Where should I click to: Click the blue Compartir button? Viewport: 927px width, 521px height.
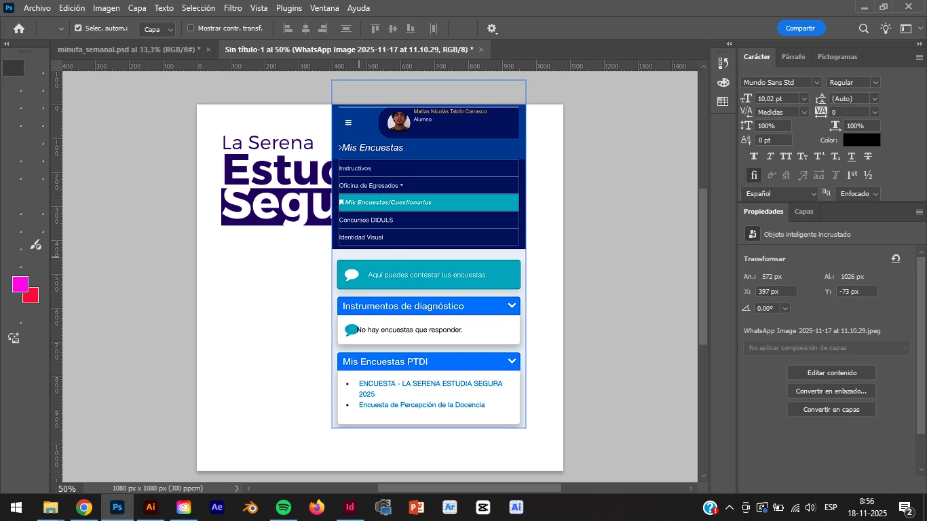[x=801, y=28]
